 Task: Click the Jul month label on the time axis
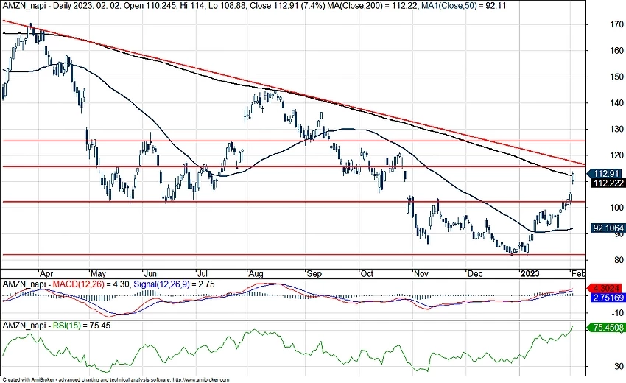coord(203,274)
